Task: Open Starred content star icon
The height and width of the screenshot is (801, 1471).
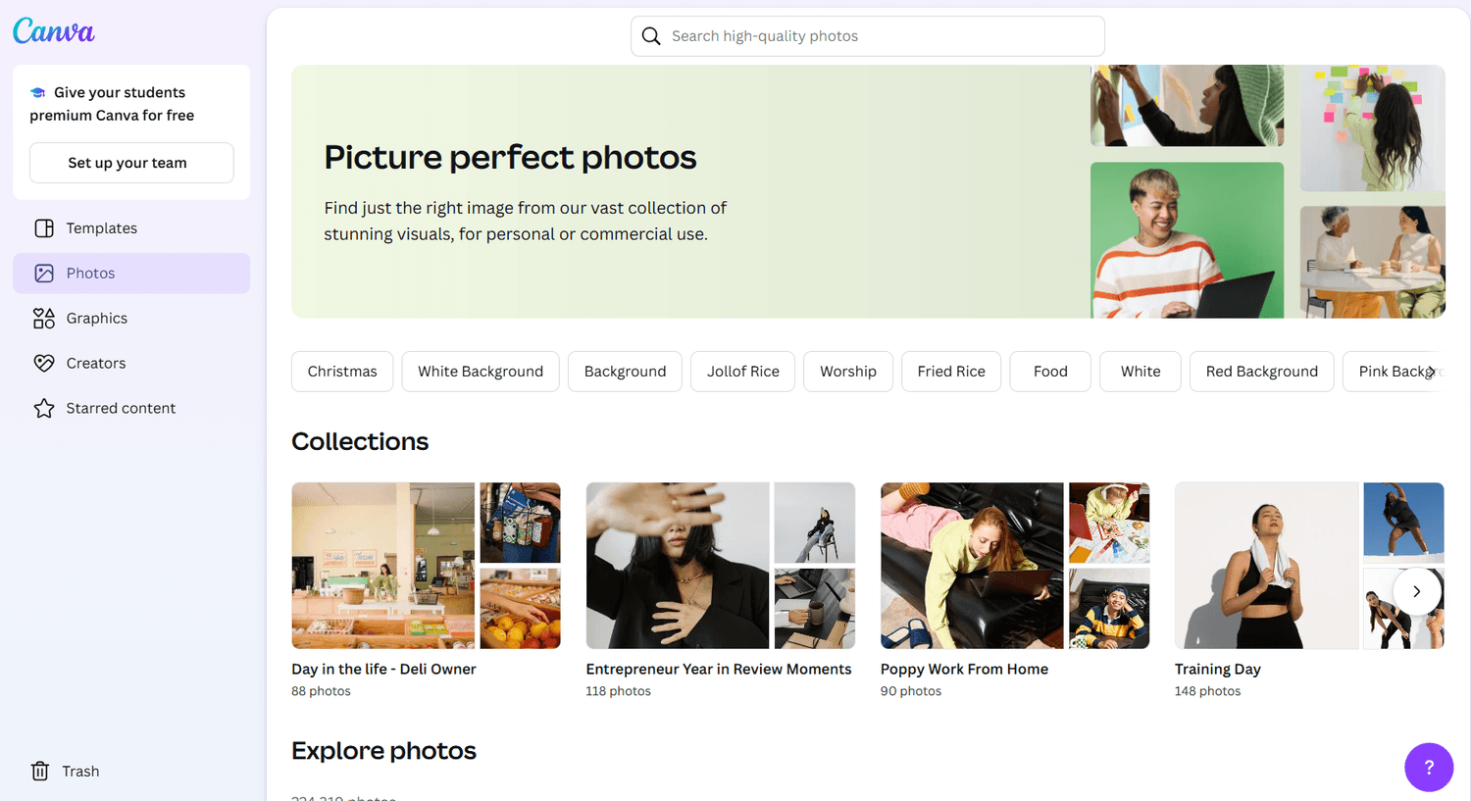Action: [44, 409]
